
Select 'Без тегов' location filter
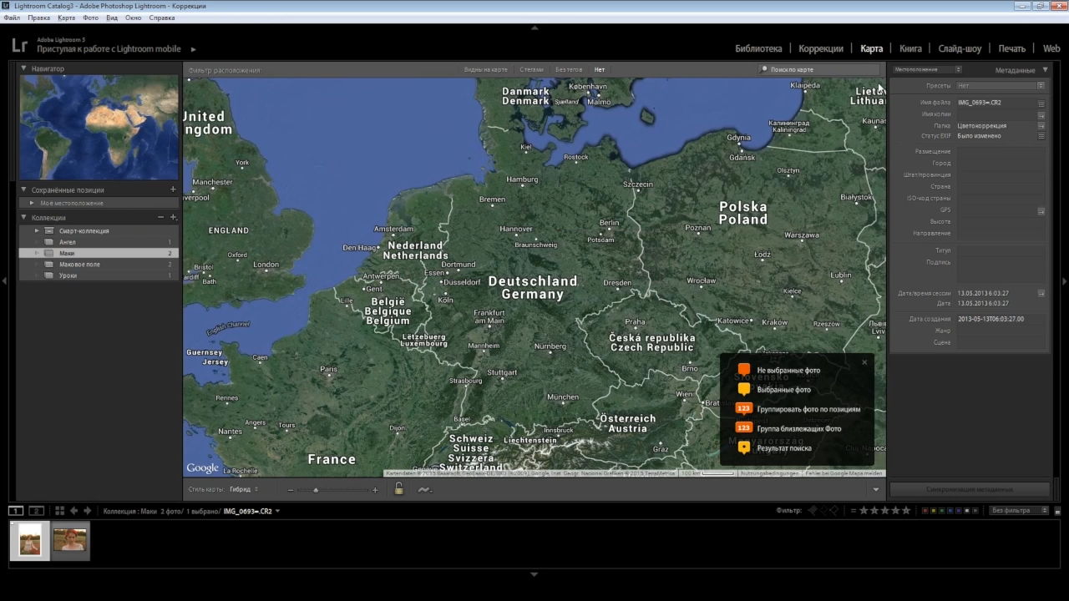[569, 69]
